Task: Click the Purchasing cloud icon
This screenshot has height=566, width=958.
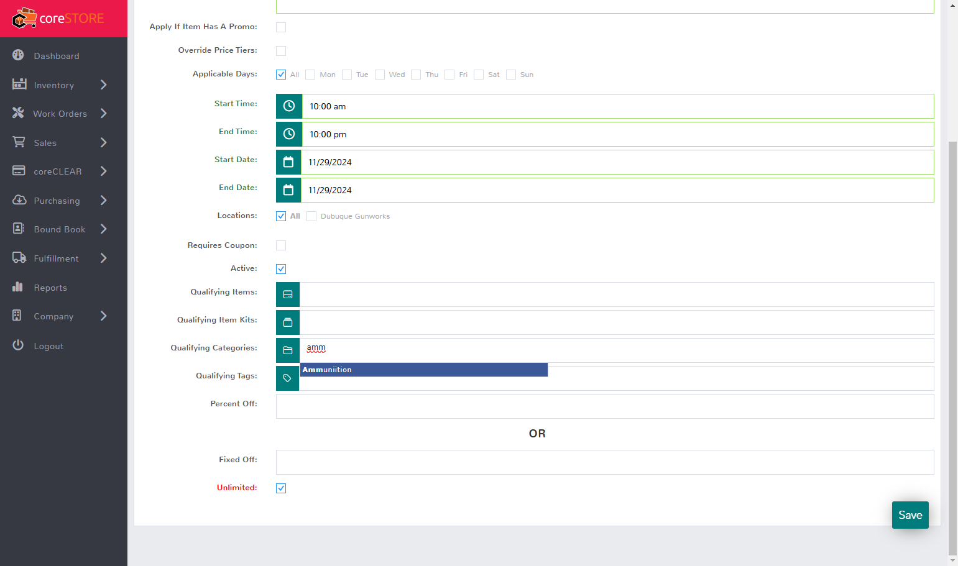Action: coord(19,200)
